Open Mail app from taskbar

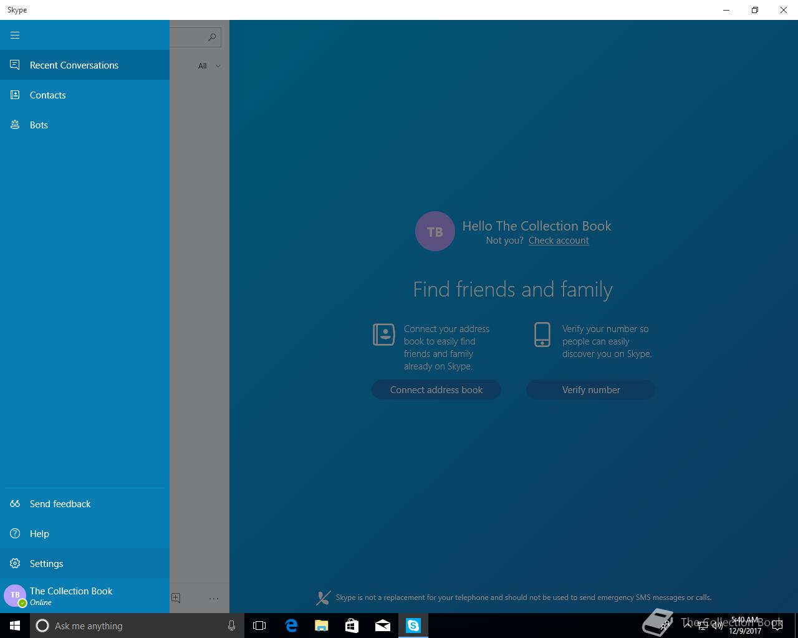(383, 626)
